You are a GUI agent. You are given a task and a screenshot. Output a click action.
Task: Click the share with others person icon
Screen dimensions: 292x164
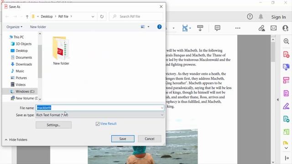(x=285, y=28)
